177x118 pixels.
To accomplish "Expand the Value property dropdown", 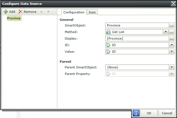I will tap(172, 52).
